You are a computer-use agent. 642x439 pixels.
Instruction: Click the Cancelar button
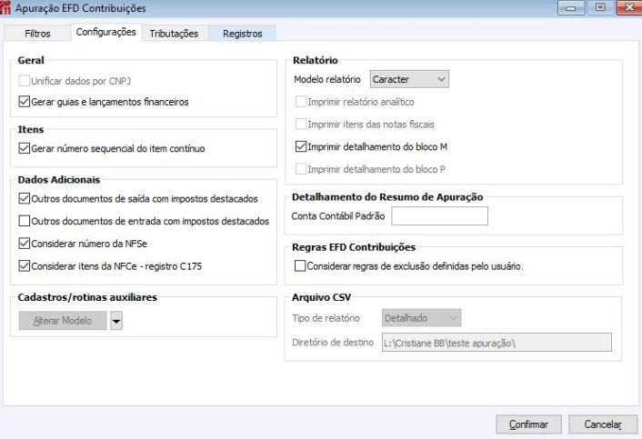click(603, 424)
